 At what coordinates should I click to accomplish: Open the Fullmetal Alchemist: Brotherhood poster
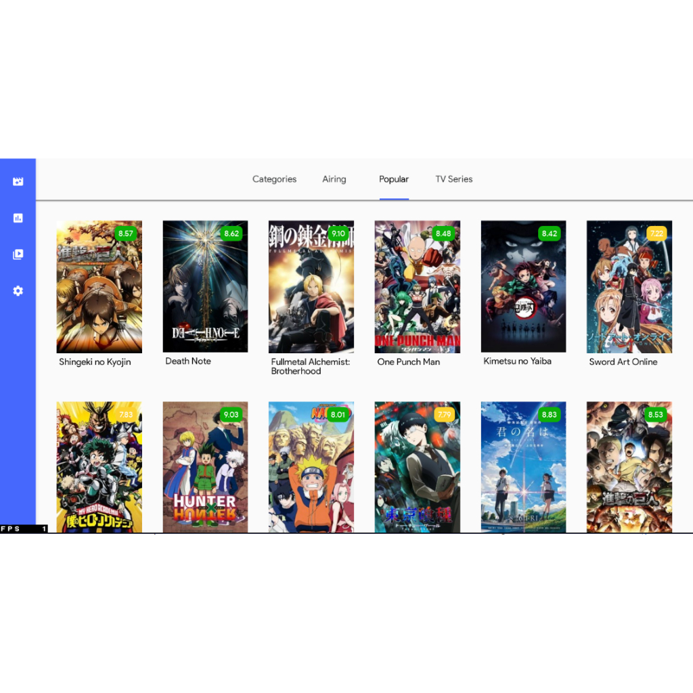tap(311, 286)
